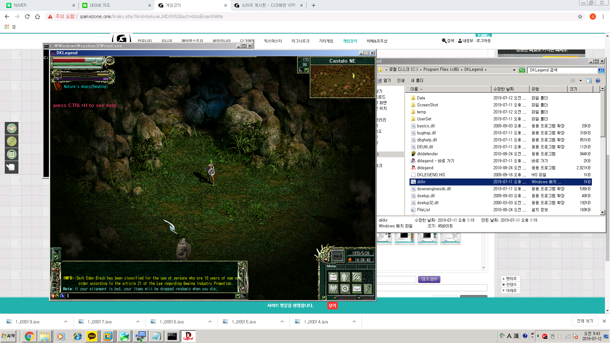
Task: Sort by 이름 column header
Action: click(449, 89)
